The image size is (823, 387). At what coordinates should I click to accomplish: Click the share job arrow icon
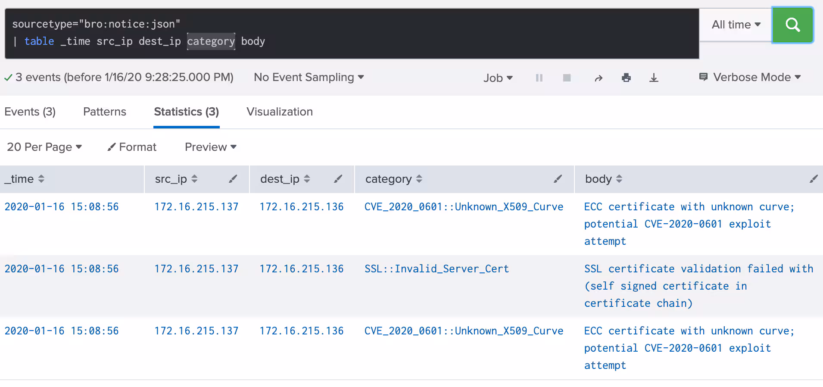point(599,78)
